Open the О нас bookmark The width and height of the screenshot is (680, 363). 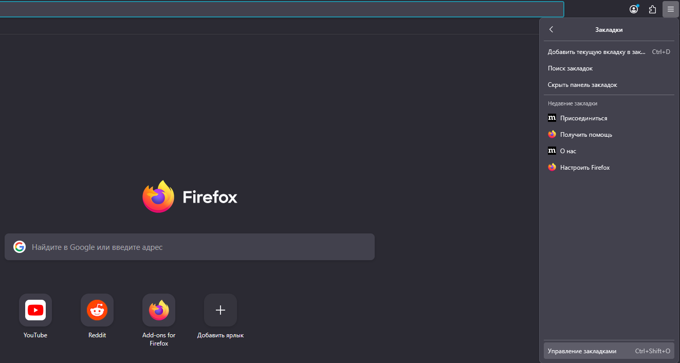609,151
